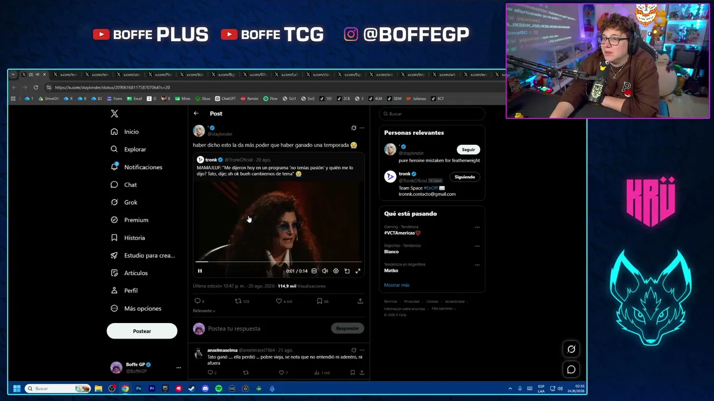The width and height of the screenshot is (714, 401).
Task: Open Discord from the taskbar
Action: click(x=205, y=389)
